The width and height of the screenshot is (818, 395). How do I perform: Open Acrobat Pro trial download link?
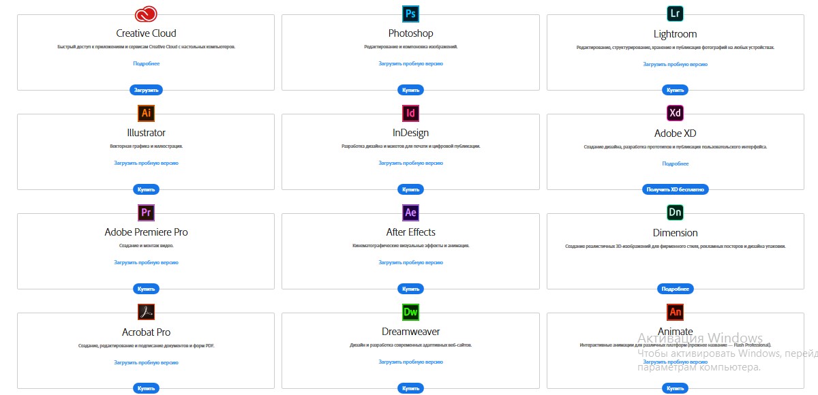146,362
